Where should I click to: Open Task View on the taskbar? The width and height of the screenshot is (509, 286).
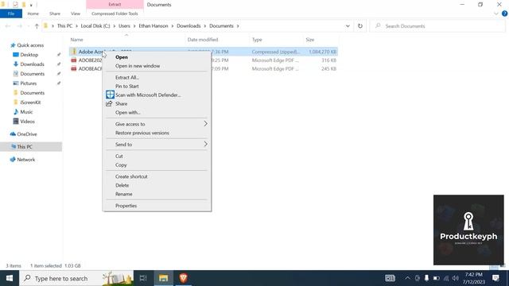[x=143, y=278]
